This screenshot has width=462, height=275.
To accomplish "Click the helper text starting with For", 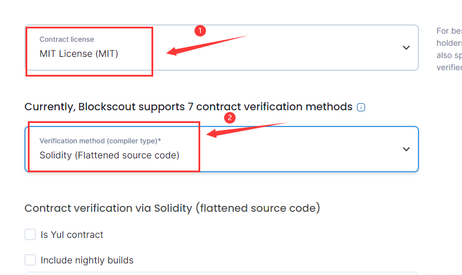I will (449, 49).
